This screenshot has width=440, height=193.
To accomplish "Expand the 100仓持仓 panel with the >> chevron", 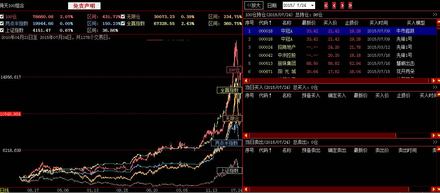I will [x=435, y=15].
